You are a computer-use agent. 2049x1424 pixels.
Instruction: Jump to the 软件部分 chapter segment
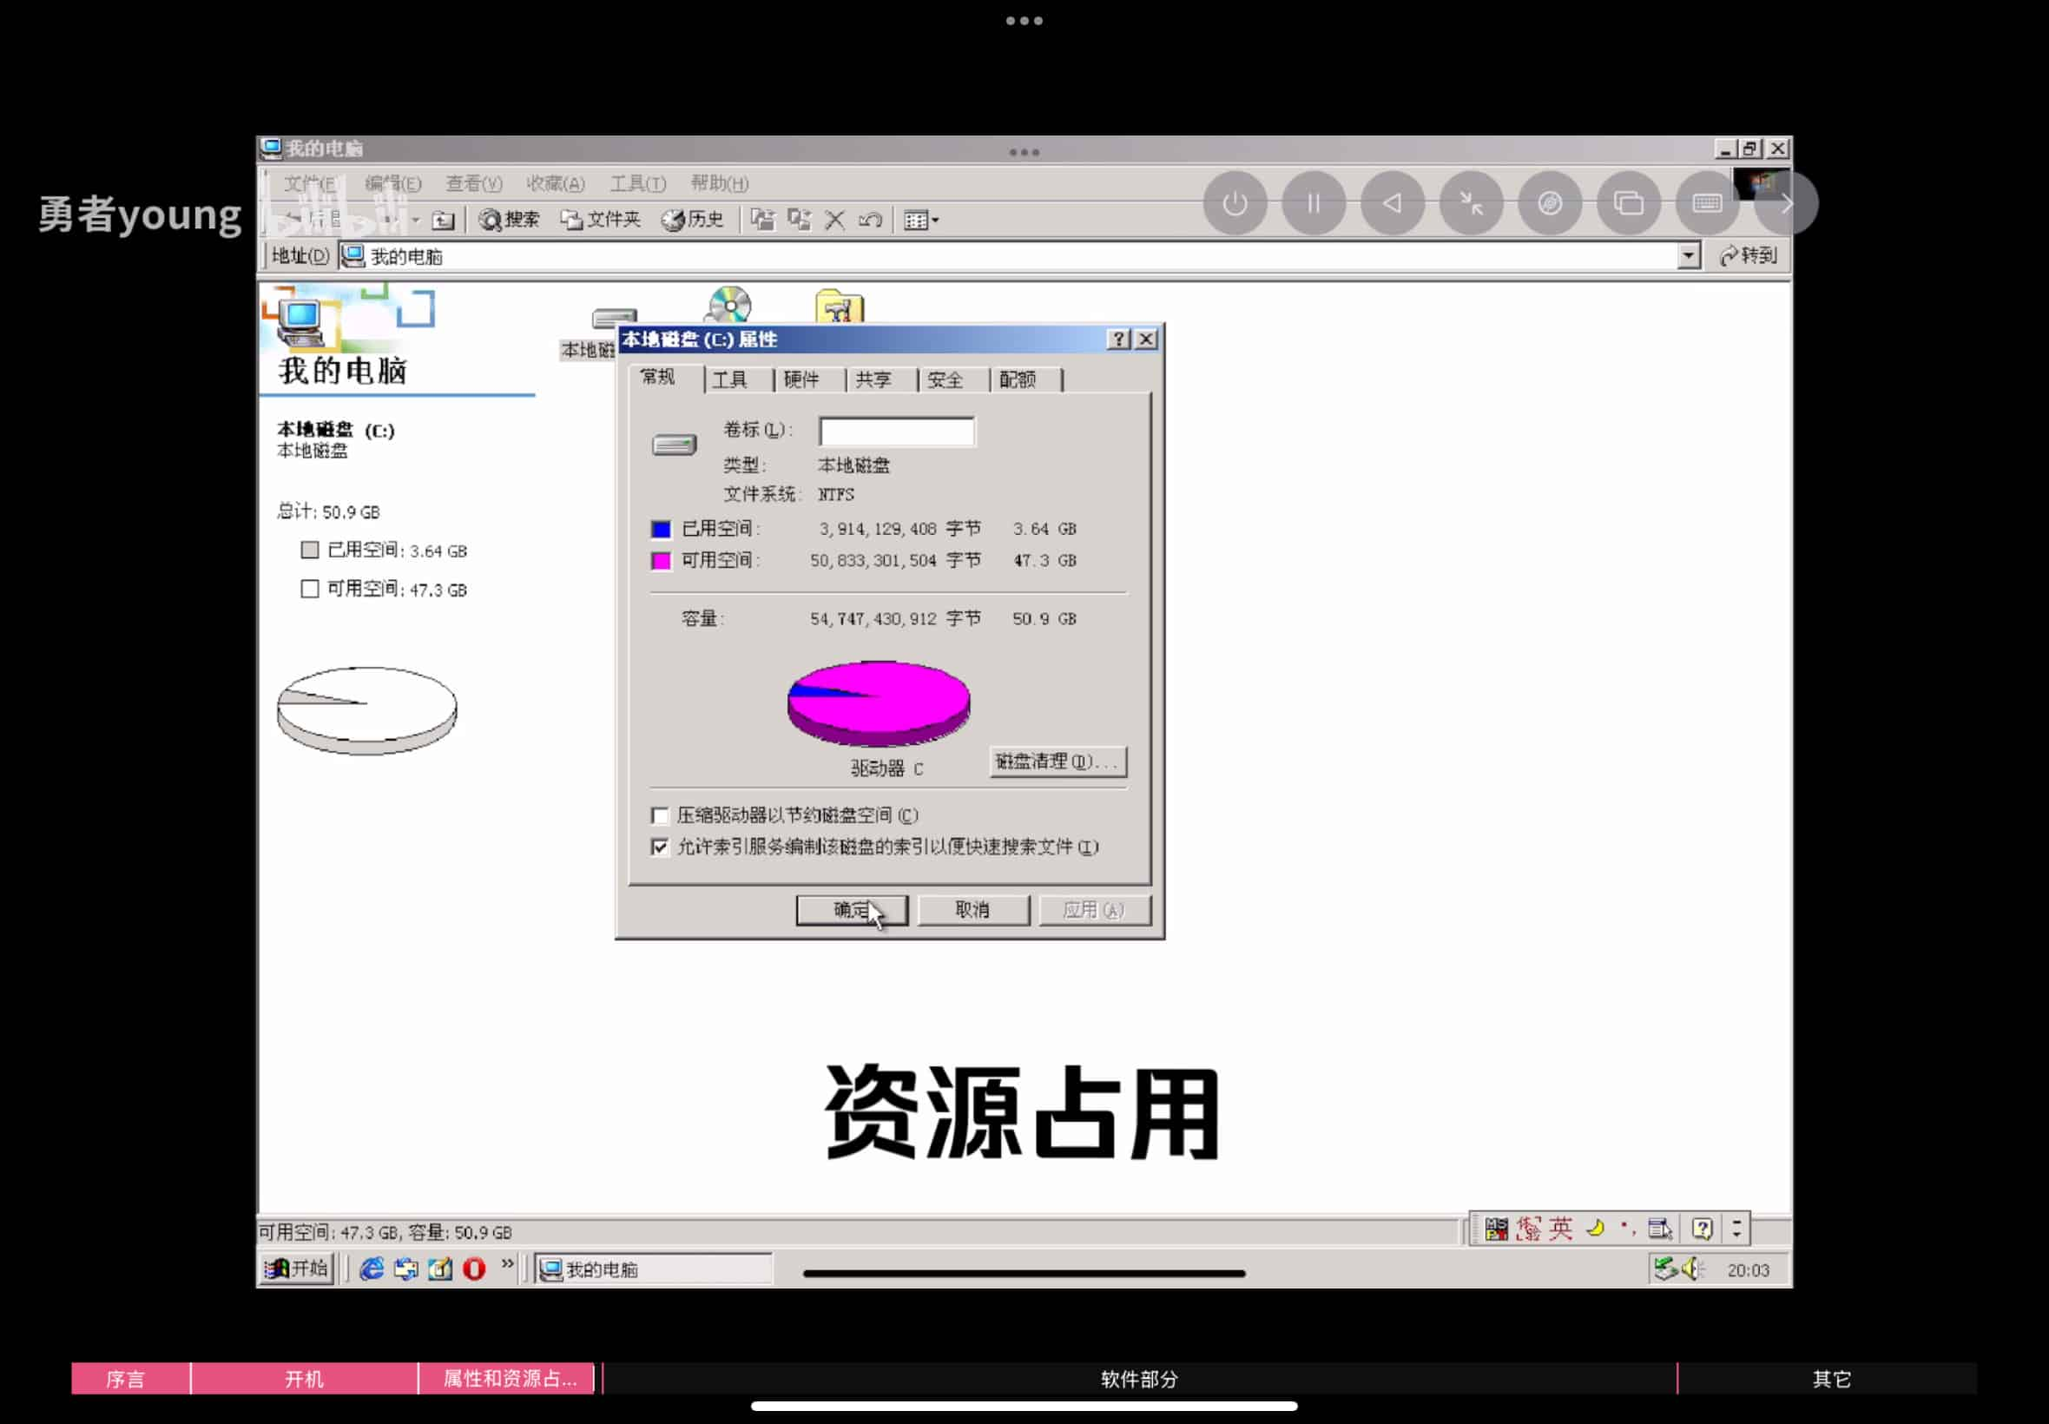click(1139, 1379)
